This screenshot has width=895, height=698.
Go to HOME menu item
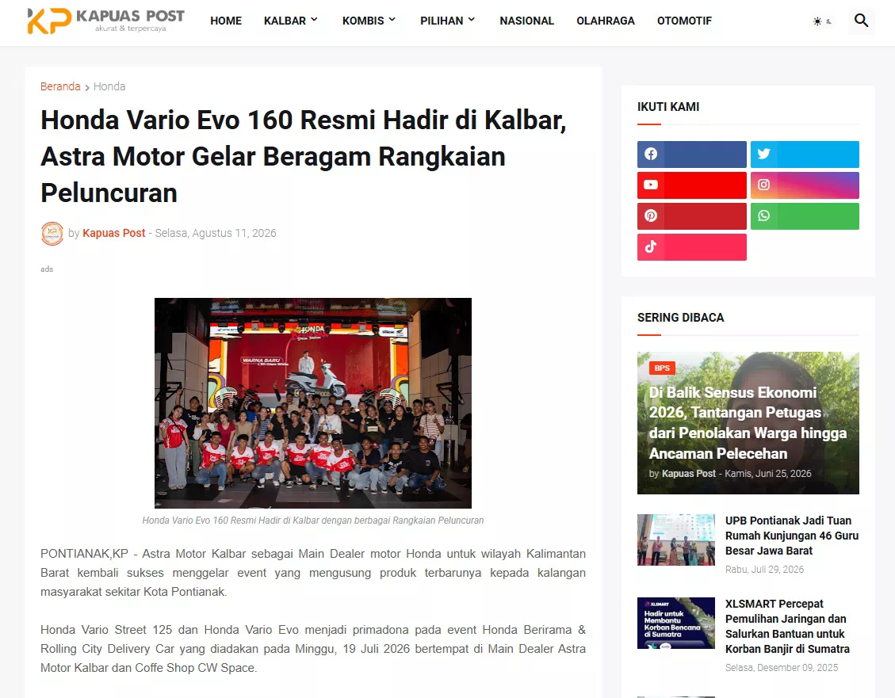pyautogui.click(x=225, y=21)
